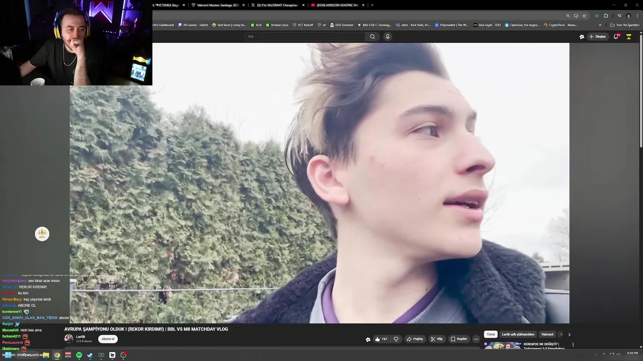Image resolution: width=643 pixels, height=361 pixels.
Task: Open the 'MSI USB-C Docking' bookmark
Action: tap(374, 25)
